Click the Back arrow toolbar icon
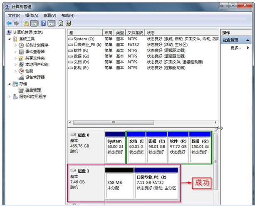The height and width of the screenshot is (206, 255). coord(9,23)
